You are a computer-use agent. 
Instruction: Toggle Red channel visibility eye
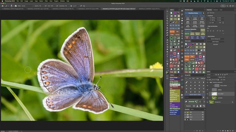[185, 115]
